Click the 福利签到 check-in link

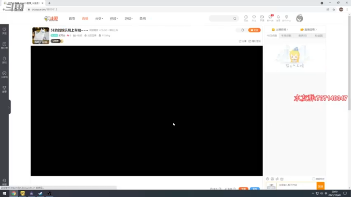coord(254,41)
